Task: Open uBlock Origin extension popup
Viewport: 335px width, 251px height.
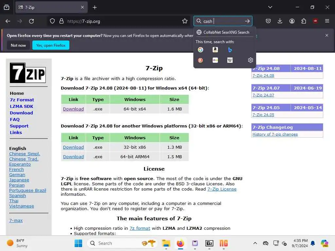Action: pyautogui.click(x=315, y=21)
